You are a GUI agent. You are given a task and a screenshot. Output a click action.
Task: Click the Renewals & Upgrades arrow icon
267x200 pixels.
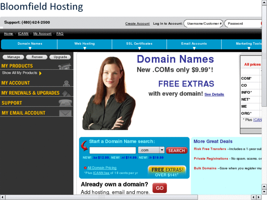66,93
